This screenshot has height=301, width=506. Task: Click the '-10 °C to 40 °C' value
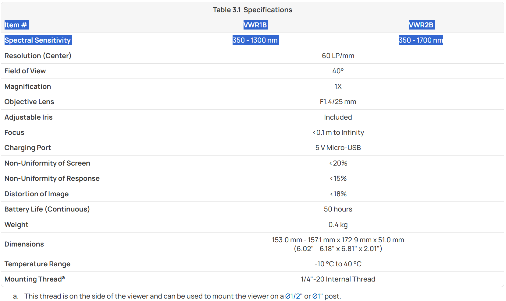(338, 264)
